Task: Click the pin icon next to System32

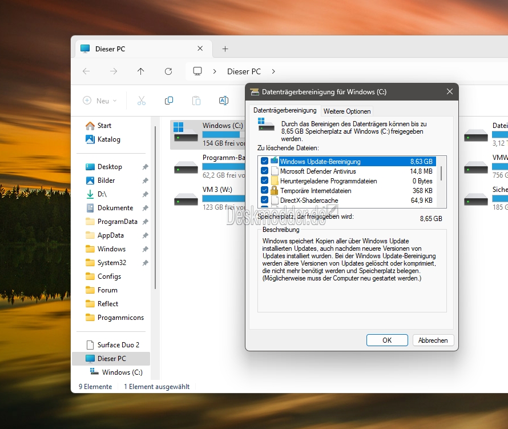Action: coord(145,263)
